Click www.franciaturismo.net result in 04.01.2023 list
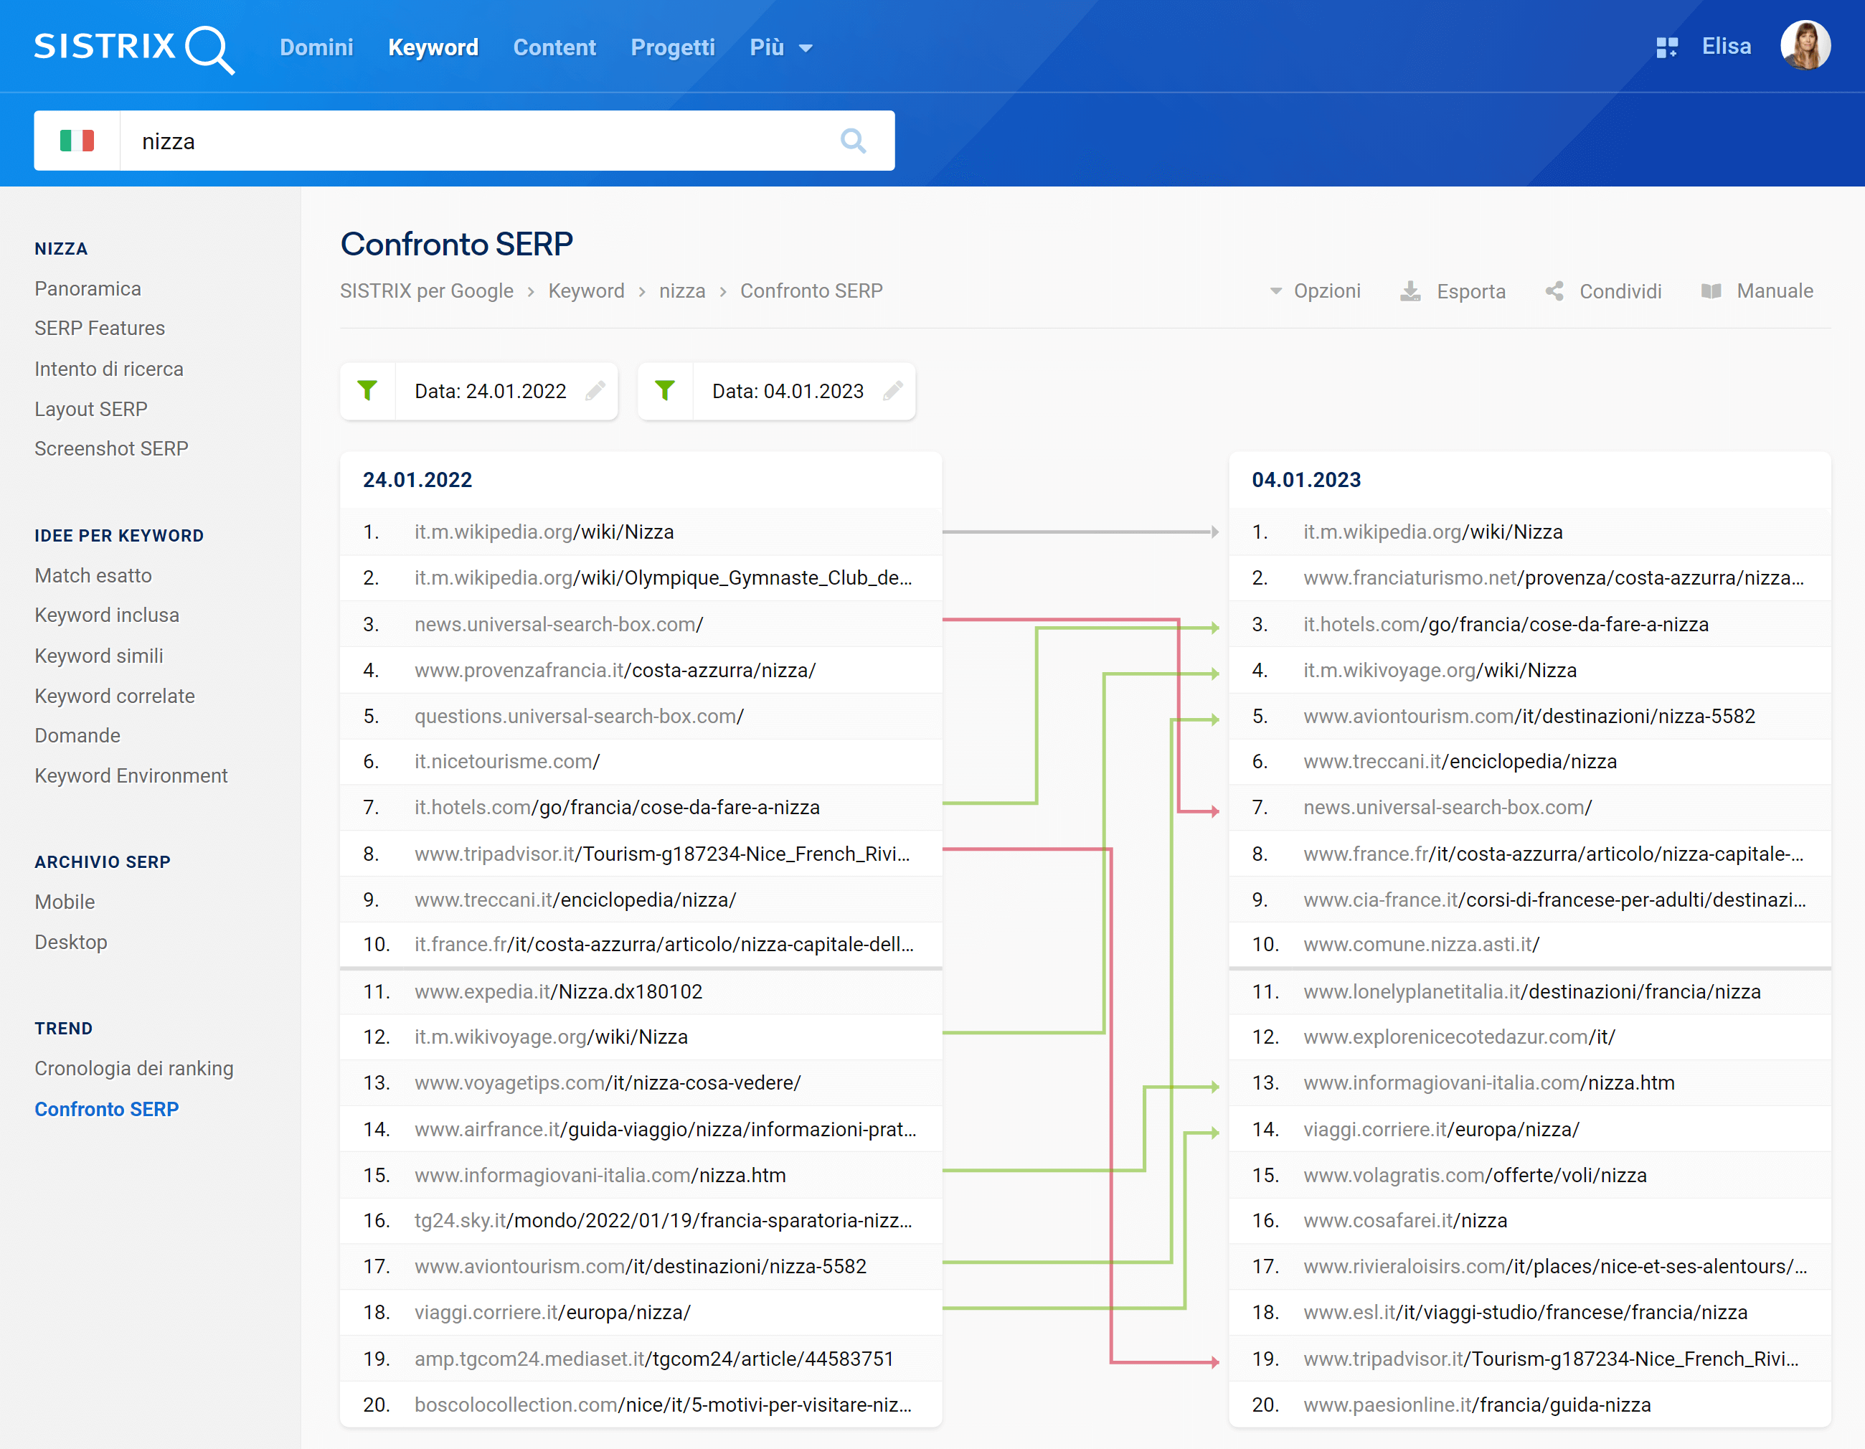 [1554, 578]
